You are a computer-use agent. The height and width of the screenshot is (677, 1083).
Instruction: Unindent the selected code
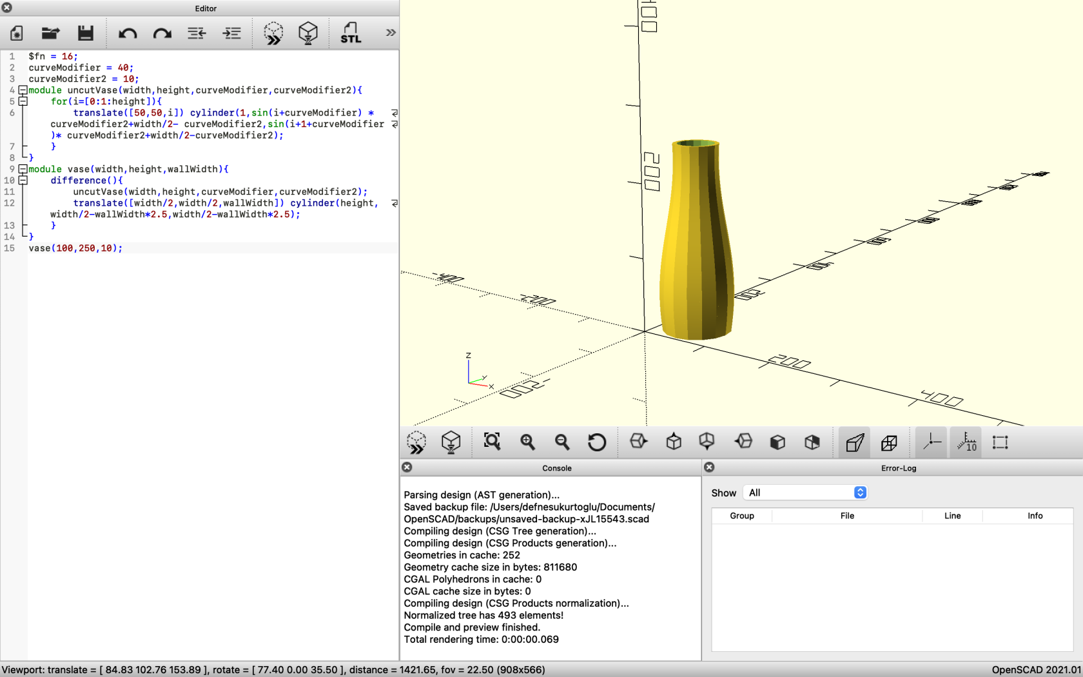click(x=197, y=33)
